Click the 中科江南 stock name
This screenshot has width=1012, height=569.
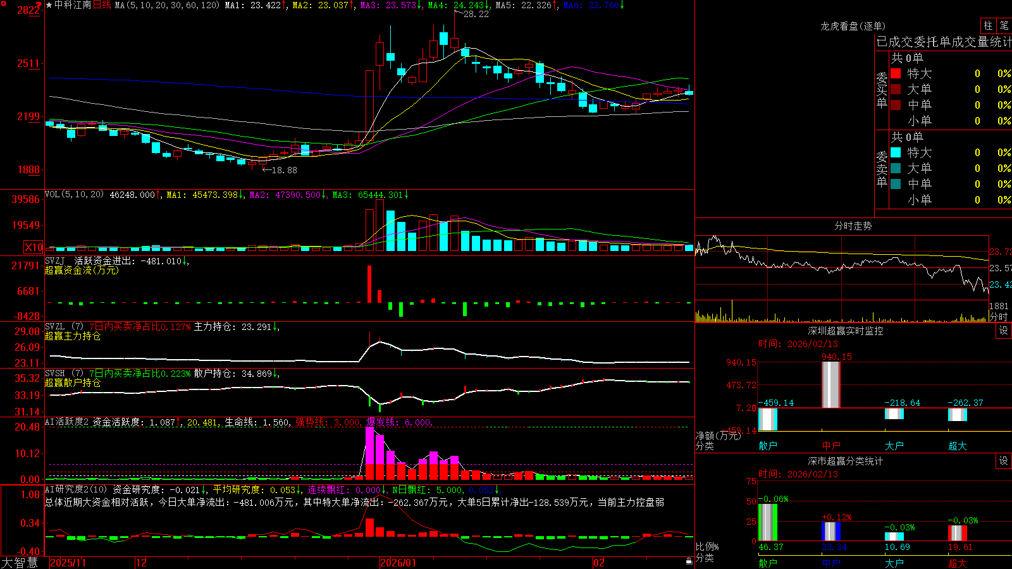(x=73, y=5)
